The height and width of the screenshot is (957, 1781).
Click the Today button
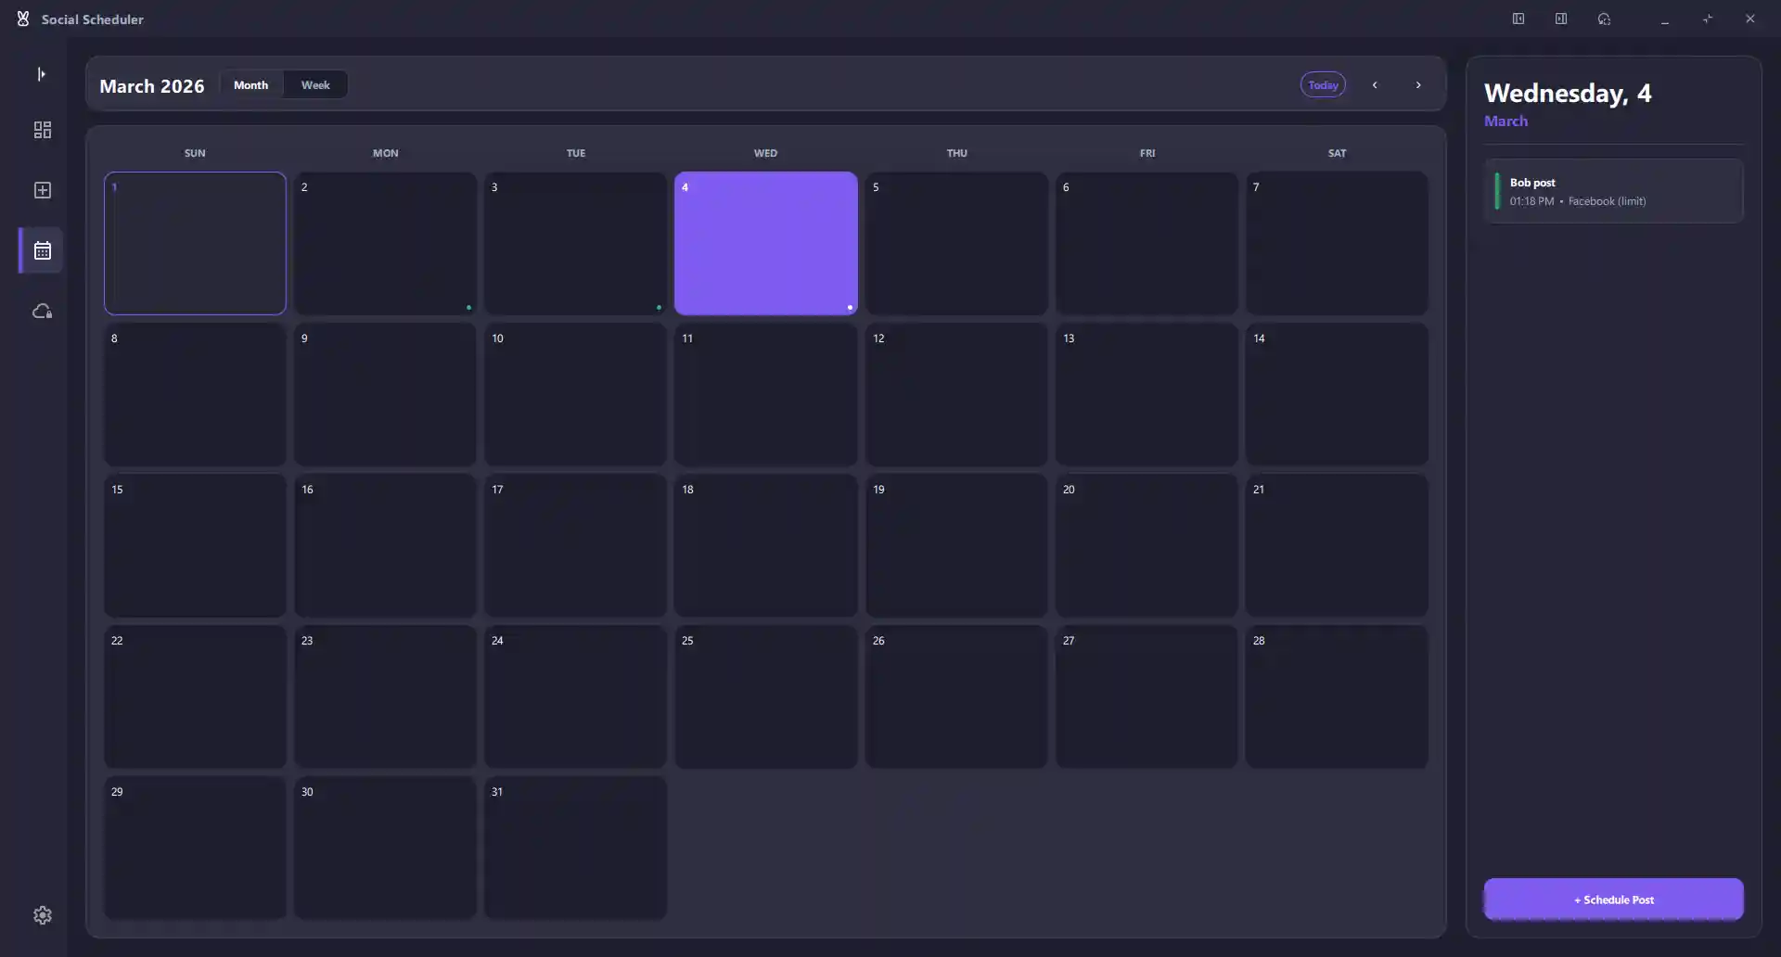pyautogui.click(x=1323, y=84)
